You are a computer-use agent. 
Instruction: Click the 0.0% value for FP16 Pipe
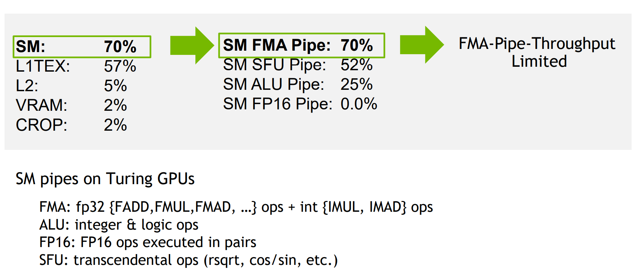click(x=359, y=104)
